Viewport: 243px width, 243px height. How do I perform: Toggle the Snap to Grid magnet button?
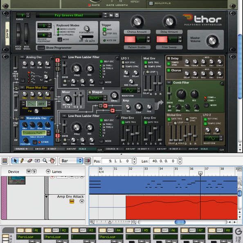pyautogui.click(x=88, y=161)
